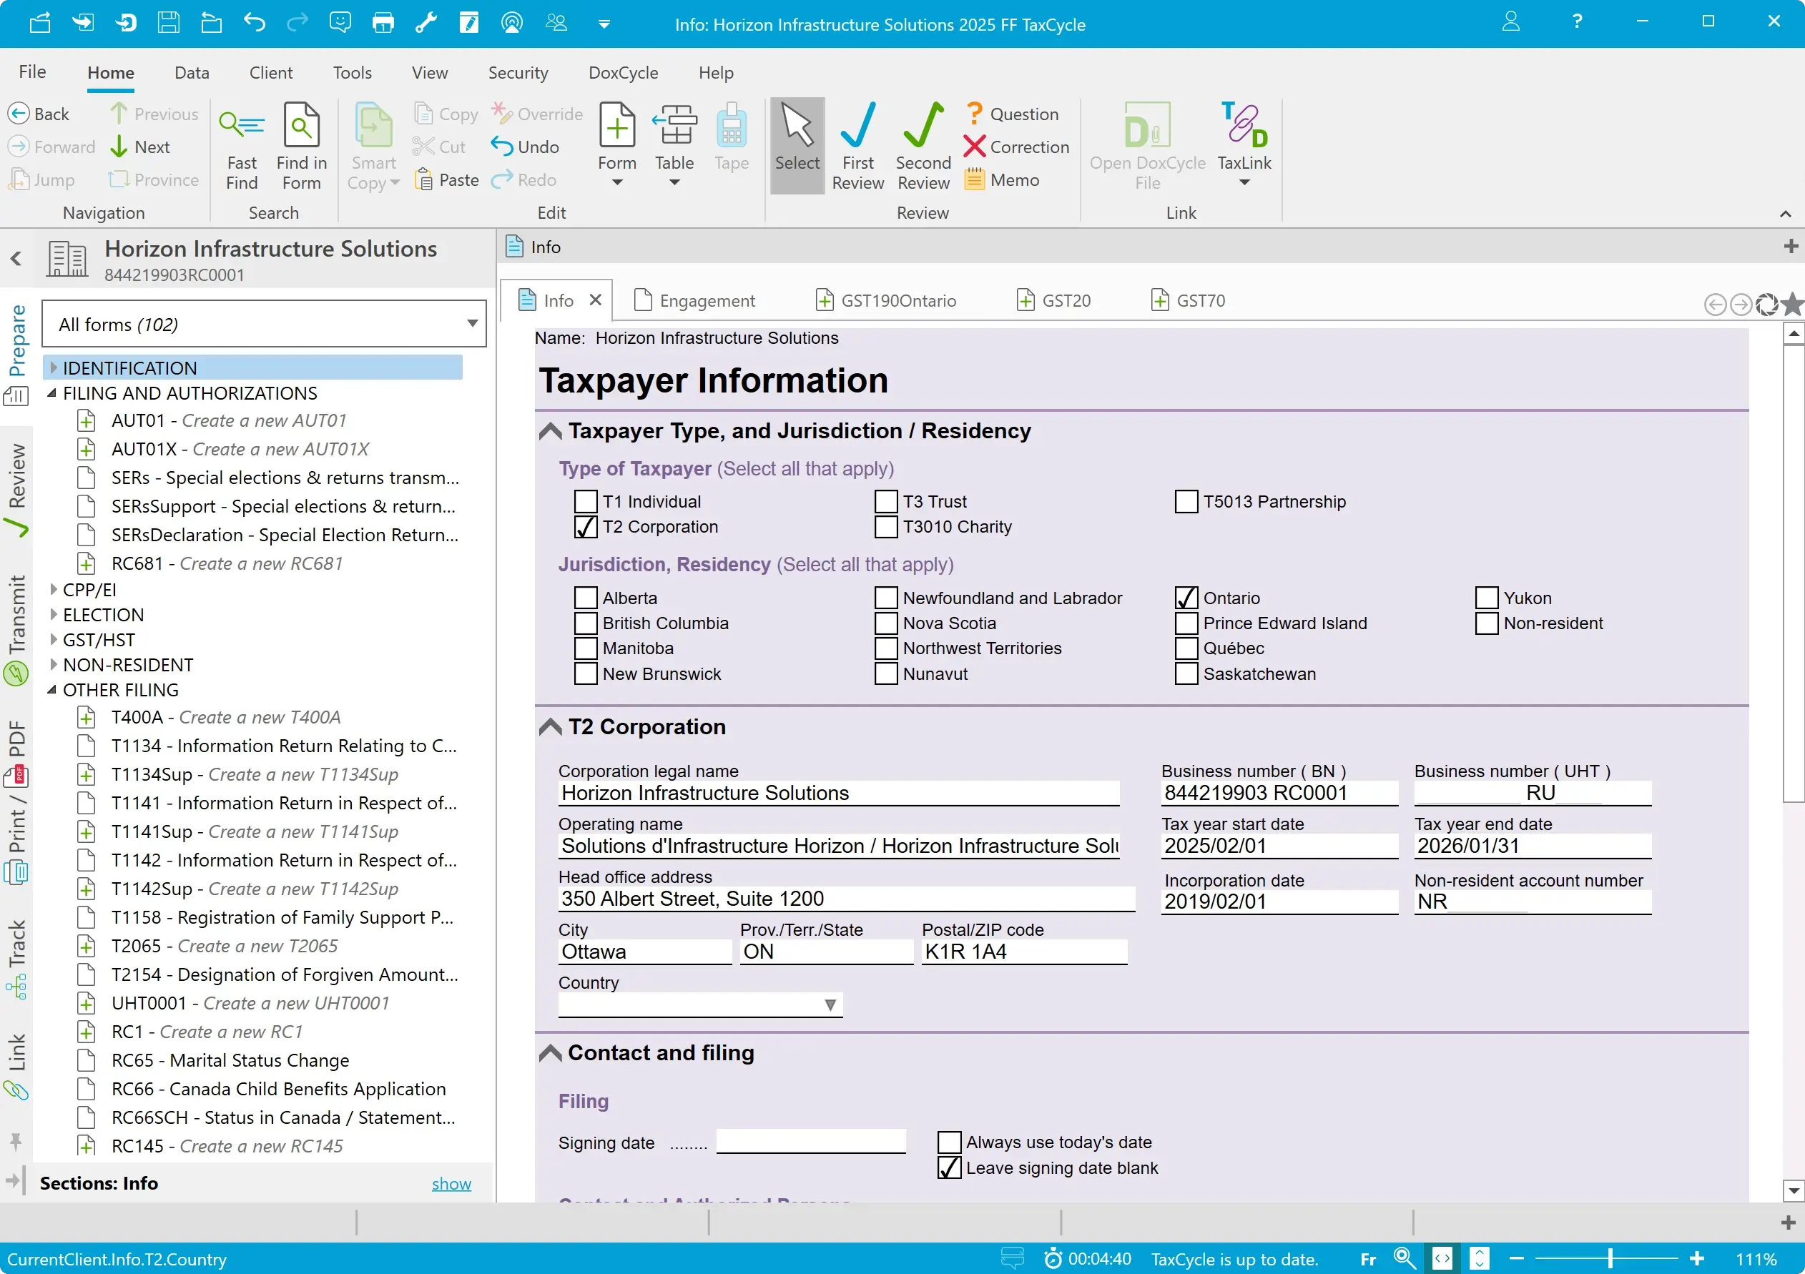Apply First Review check mark

pyautogui.click(x=857, y=127)
